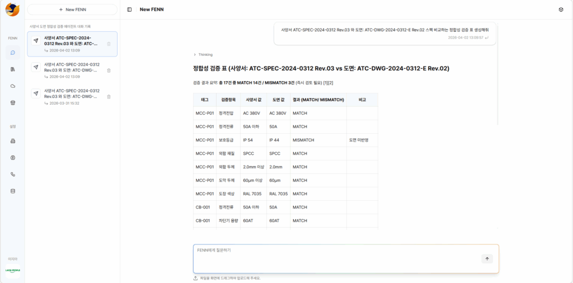Click the New FENN button
Image resolution: width=573 pixels, height=283 pixels.
click(x=72, y=10)
